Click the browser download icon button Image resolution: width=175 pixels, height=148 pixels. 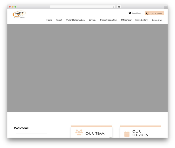(119, 7)
